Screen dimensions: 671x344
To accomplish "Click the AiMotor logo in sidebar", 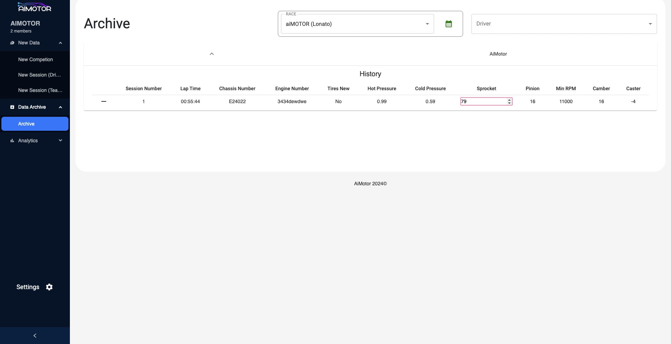I will coord(34,7).
